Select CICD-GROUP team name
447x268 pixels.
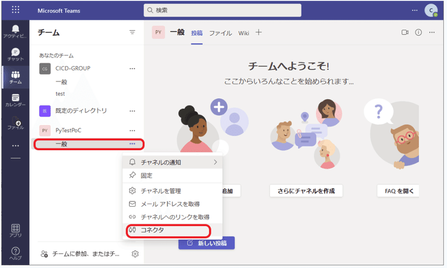tap(73, 68)
